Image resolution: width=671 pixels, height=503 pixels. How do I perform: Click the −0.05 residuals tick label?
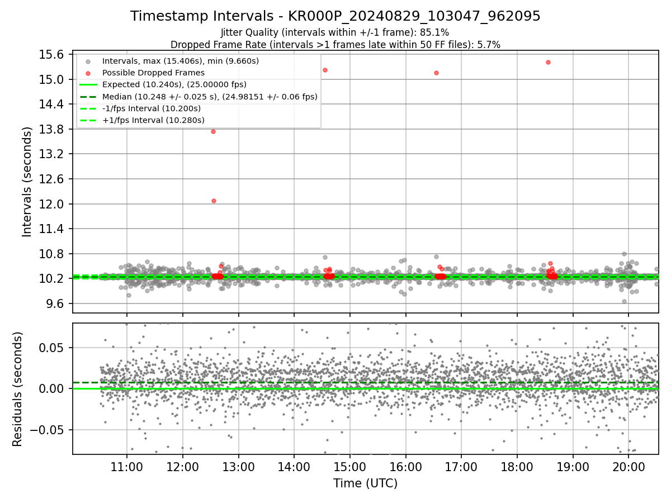[x=48, y=430]
